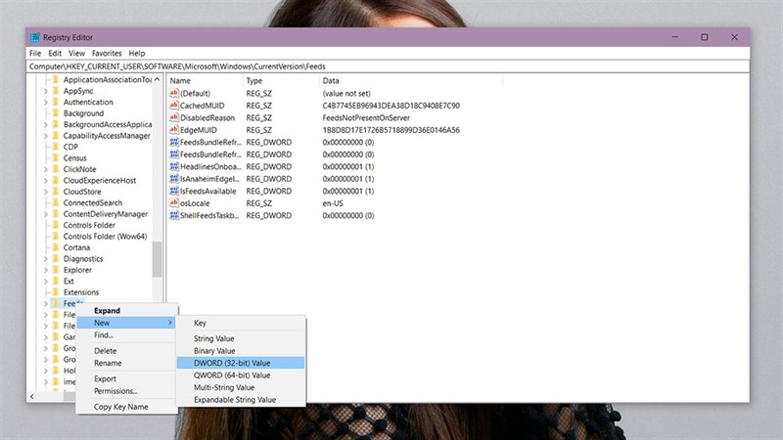Choose DWORD (32-bit) Value from submenu
This screenshot has height=440, width=783.
click(241, 363)
